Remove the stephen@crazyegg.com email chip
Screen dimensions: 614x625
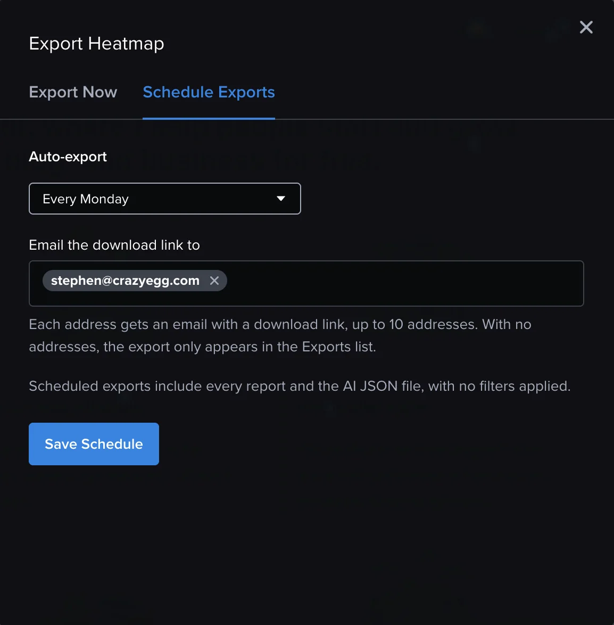coord(214,281)
